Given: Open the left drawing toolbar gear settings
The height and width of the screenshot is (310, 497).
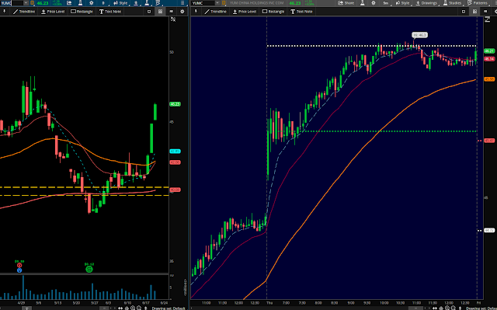Looking at the screenshot, I should click(182, 12).
